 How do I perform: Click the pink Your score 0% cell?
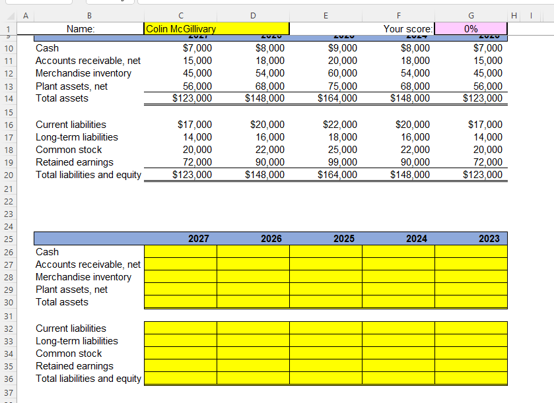click(x=470, y=28)
